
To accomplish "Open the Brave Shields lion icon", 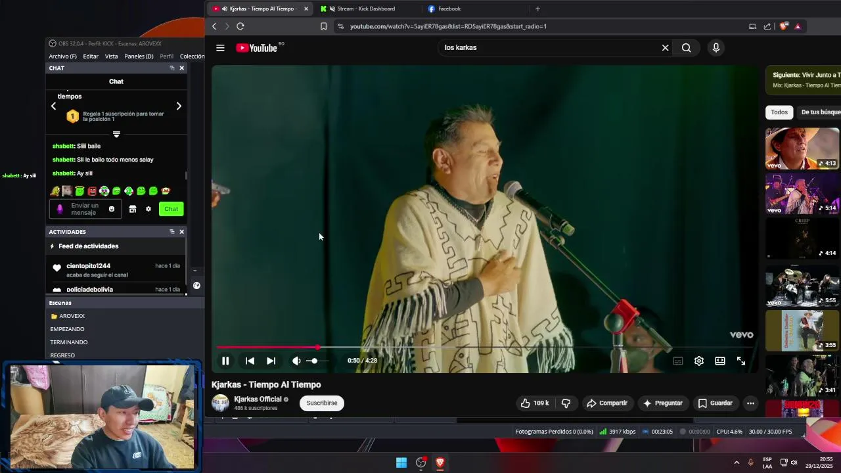I will [x=783, y=26].
